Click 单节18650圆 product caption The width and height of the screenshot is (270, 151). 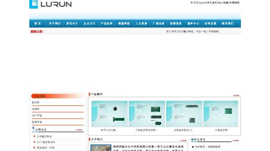[x=109, y=130]
